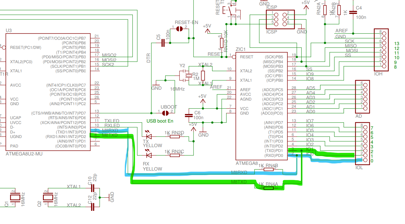The width and height of the screenshot is (405, 224).
Task: Select the RN4B 1K resistor
Action: click(269, 169)
